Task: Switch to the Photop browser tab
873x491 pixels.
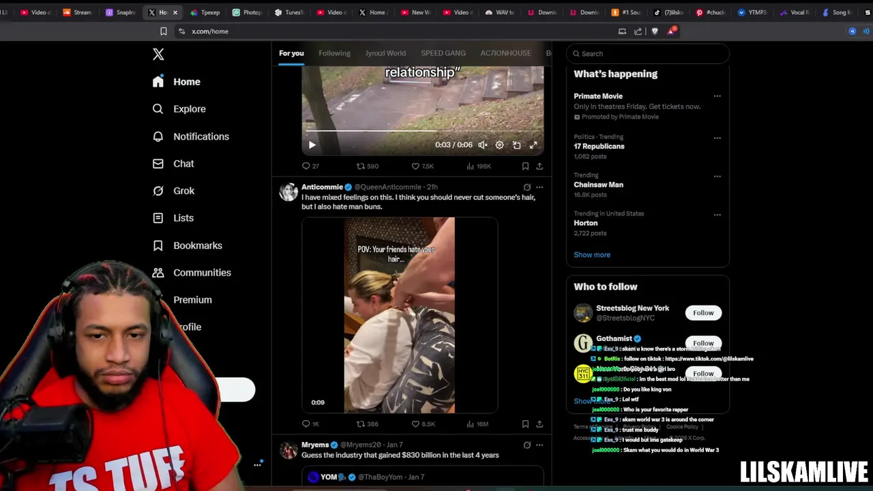Action: [x=247, y=12]
